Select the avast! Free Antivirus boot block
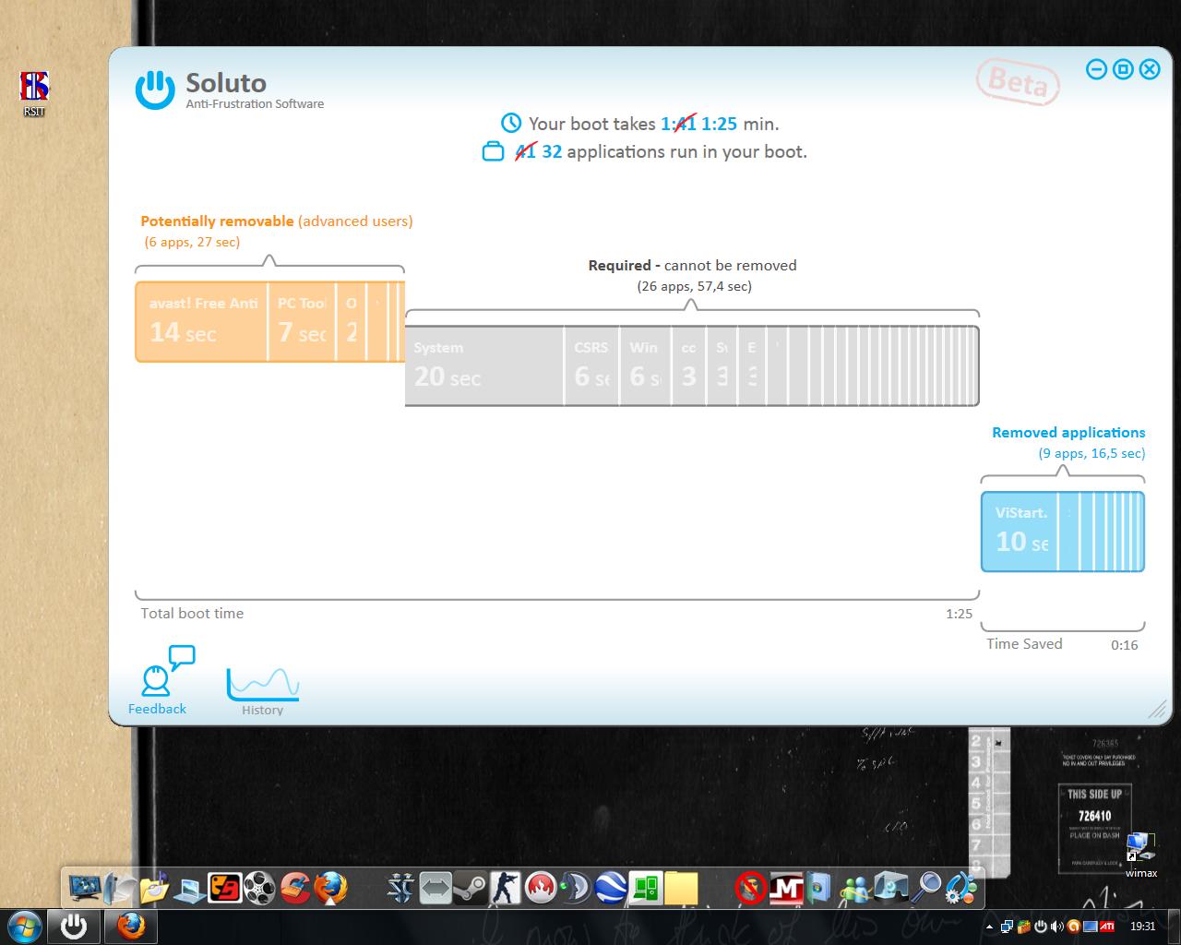This screenshot has width=1181, height=945. (x=201, y=321)
